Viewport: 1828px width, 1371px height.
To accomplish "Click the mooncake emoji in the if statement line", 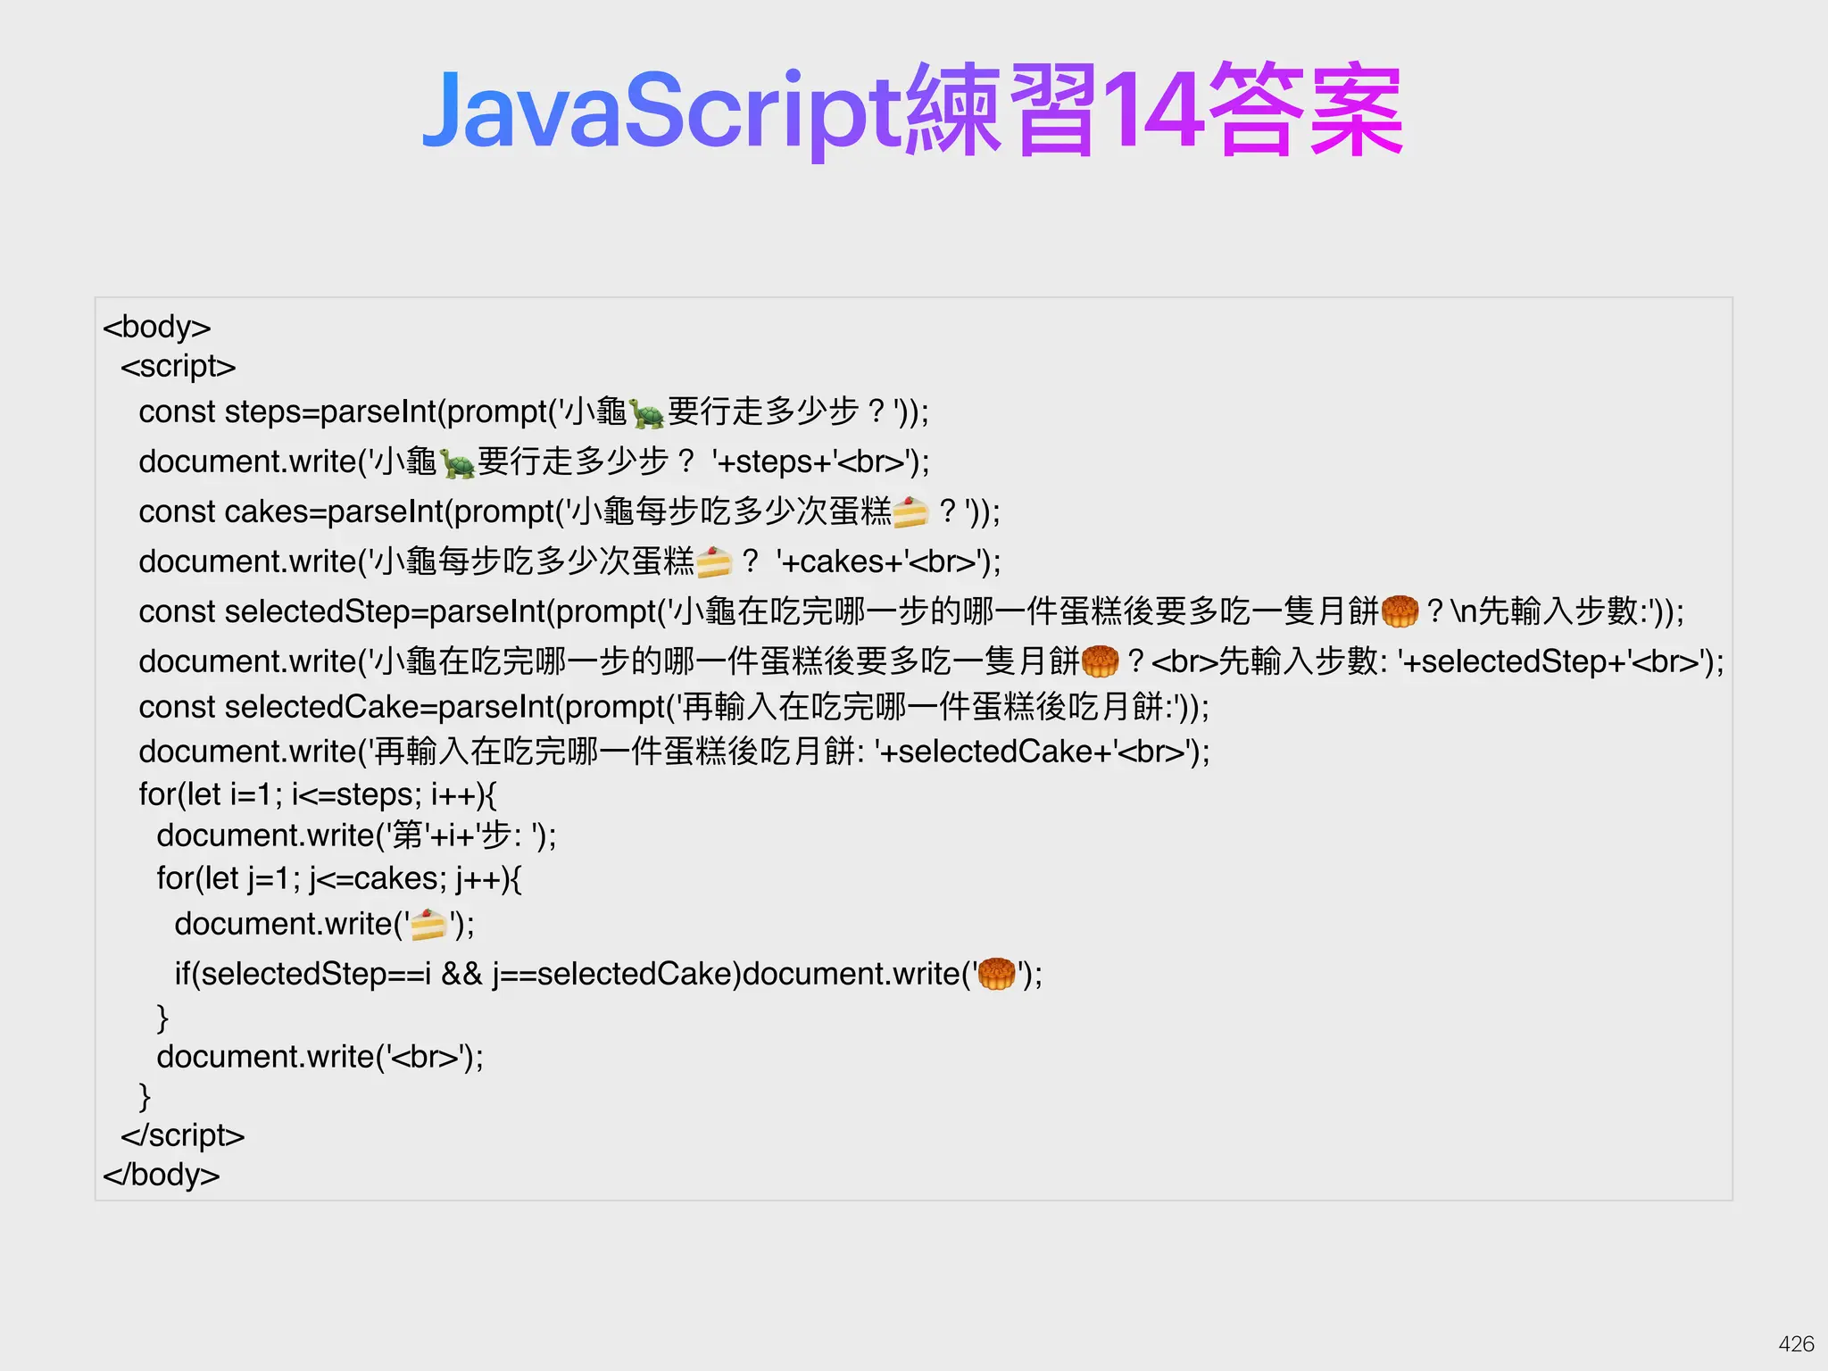I will (x=997, y=974).
